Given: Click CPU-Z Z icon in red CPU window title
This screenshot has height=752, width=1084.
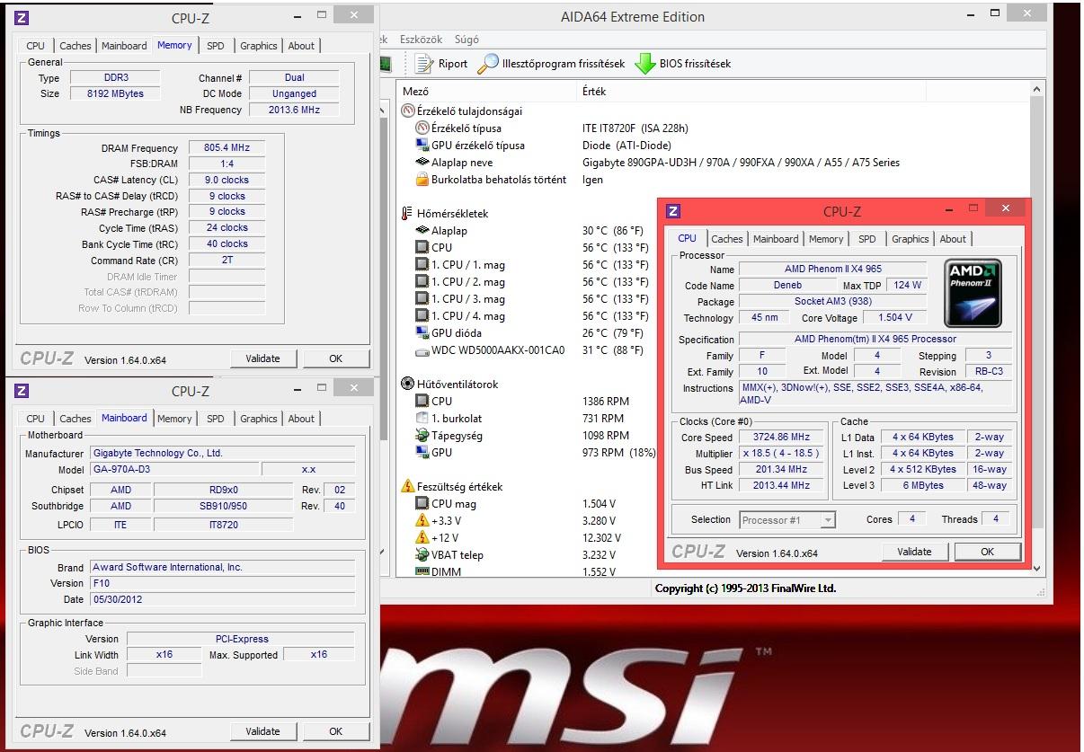Looking at the screenshot, I should click(673, 212).
